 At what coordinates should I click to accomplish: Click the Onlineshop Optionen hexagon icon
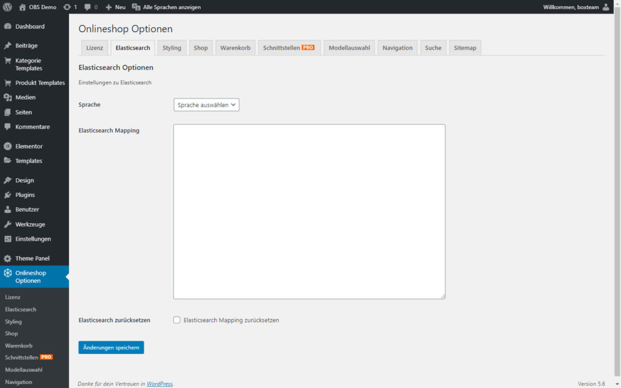pyautogui.click(x=7, y=273)
